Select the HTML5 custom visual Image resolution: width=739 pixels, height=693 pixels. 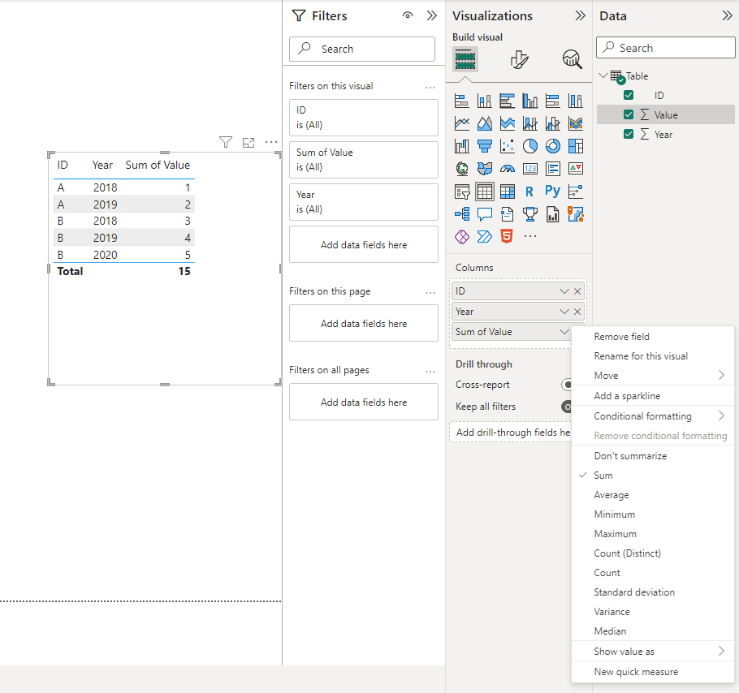(x=507, y=236)
